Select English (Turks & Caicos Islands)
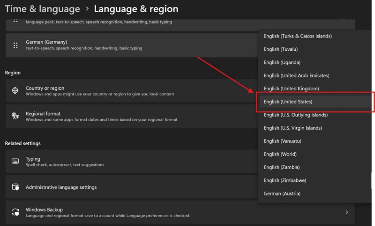The image size is (375, 226). click(x=298, y=36)
